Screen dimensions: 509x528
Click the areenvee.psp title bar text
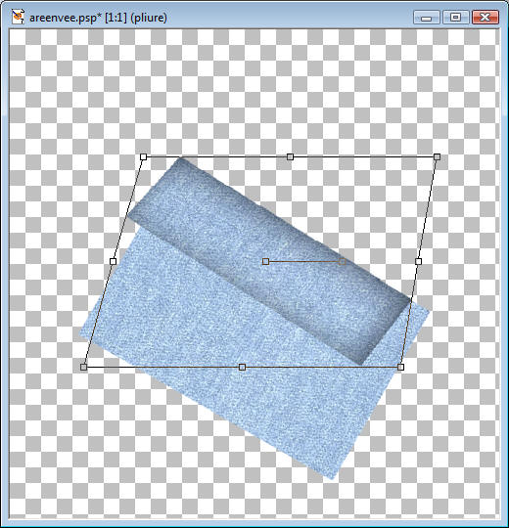tap(98, 18)
